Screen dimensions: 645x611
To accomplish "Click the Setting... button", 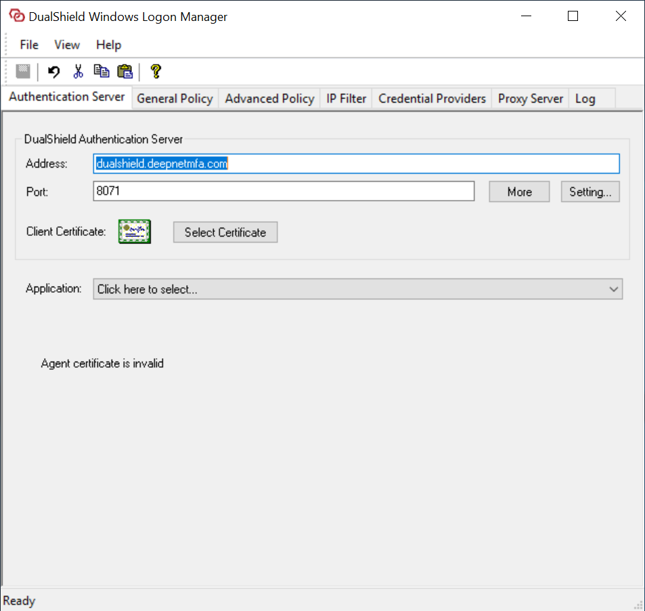I will [x=590, y=192].
